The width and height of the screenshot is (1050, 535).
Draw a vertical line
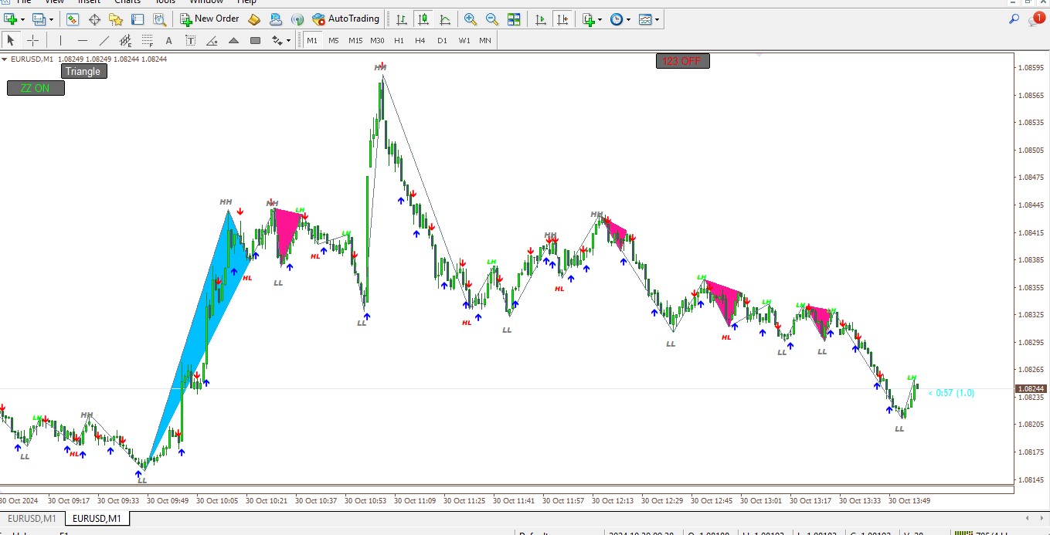point(60,40)
